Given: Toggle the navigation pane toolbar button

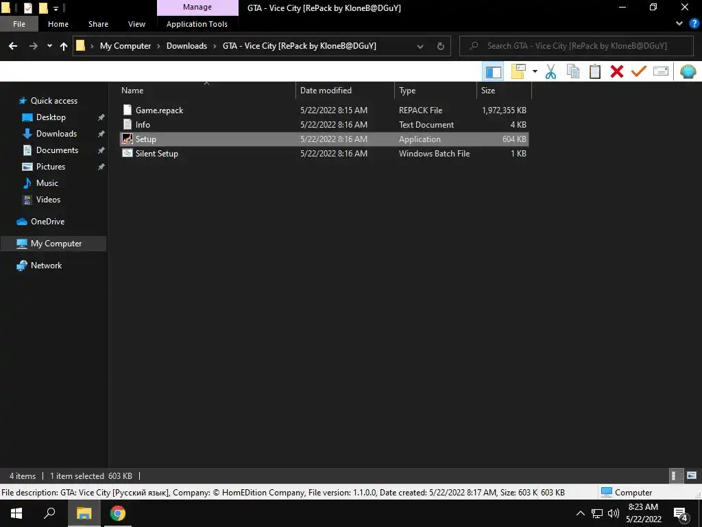Looking at the screenshot, I should (493, 71).
